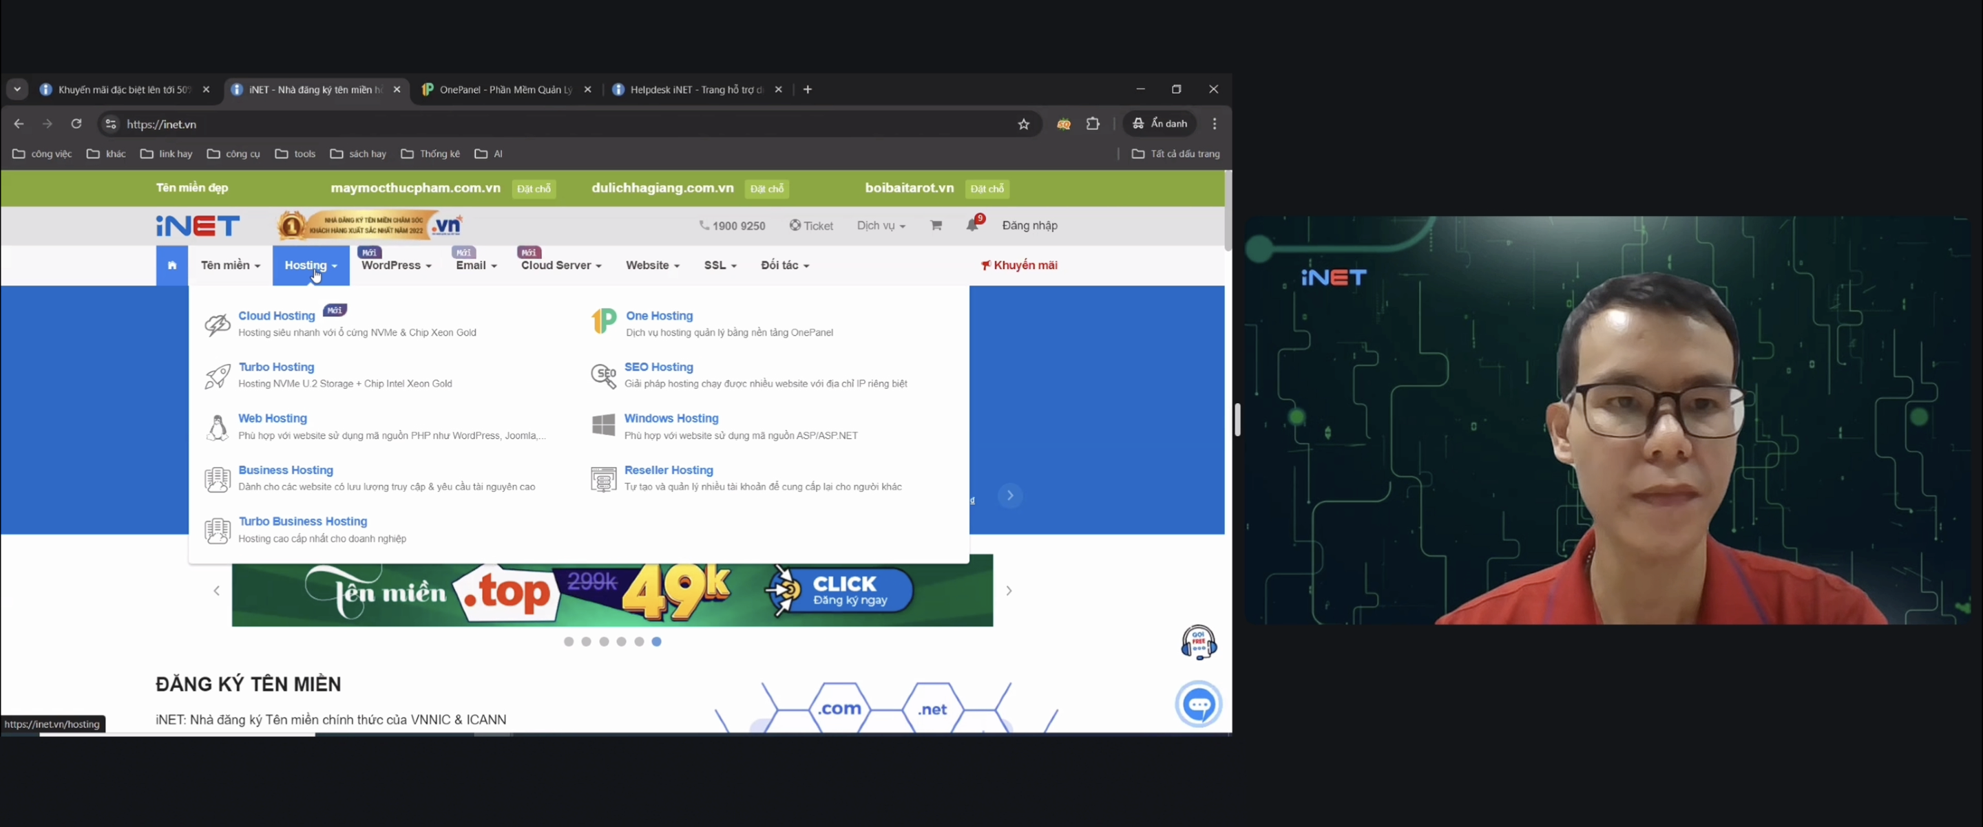View site information icon beside URL

(111, 124)
